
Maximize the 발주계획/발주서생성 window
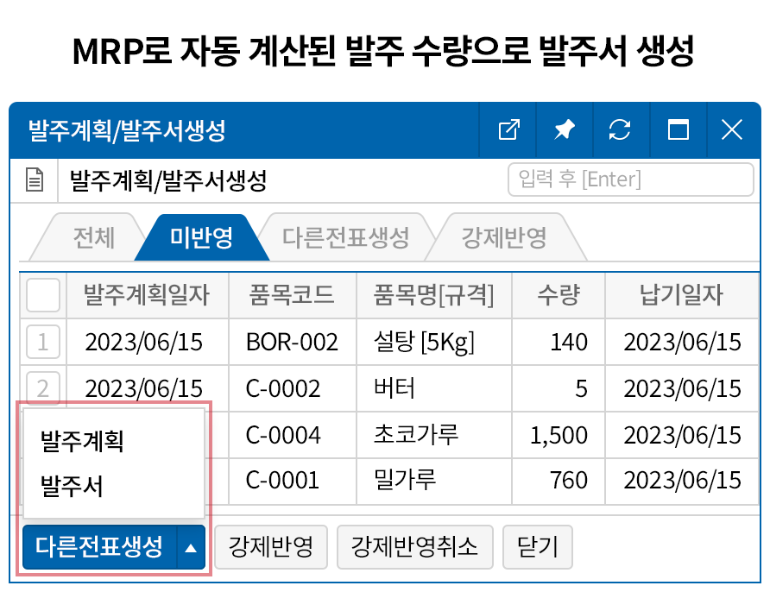coord(678,130)
